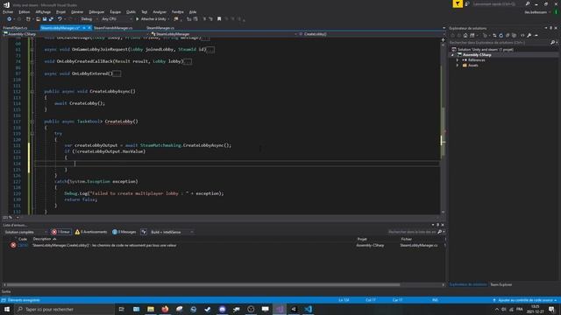Open Task View on the taskbar
This screenshot has height=315, width=561.
tap(122, 309)
